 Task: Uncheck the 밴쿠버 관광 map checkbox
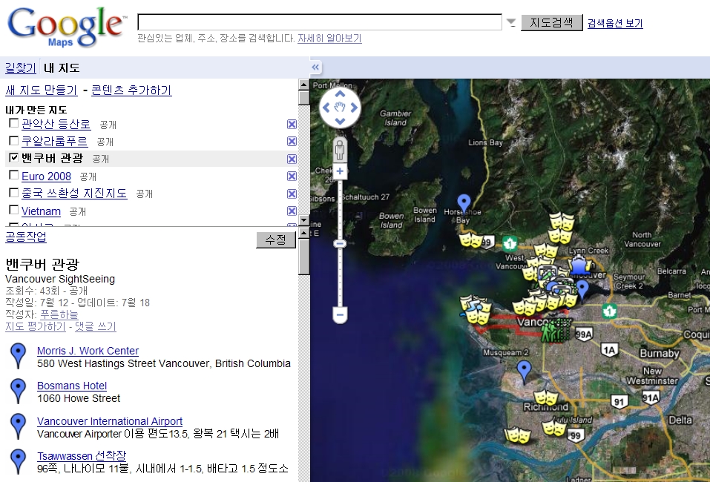pos(14,157)
